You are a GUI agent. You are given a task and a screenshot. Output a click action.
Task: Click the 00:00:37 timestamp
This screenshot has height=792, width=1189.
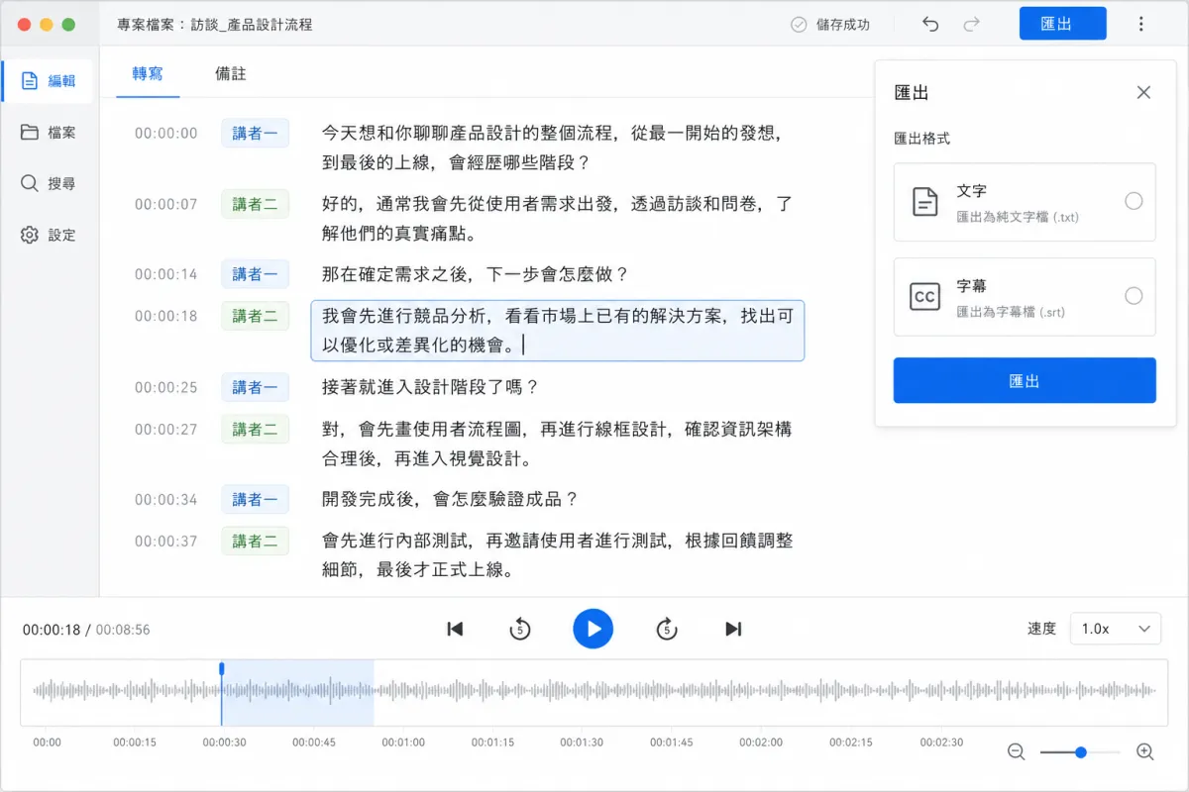pyautogui.click(x=166, y=541)
